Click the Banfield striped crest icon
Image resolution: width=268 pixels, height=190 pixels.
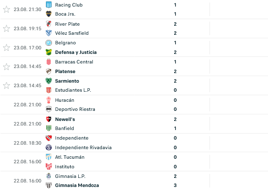(49, 128)
